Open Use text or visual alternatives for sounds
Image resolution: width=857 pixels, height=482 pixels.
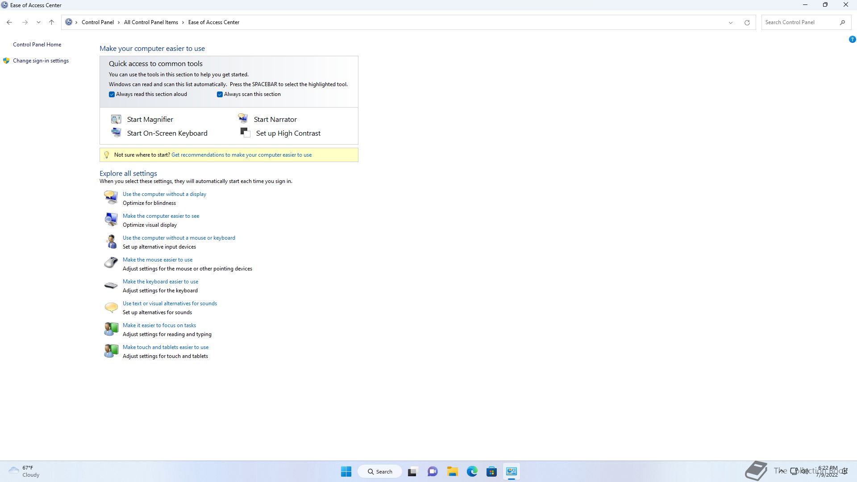pos(170,303)
